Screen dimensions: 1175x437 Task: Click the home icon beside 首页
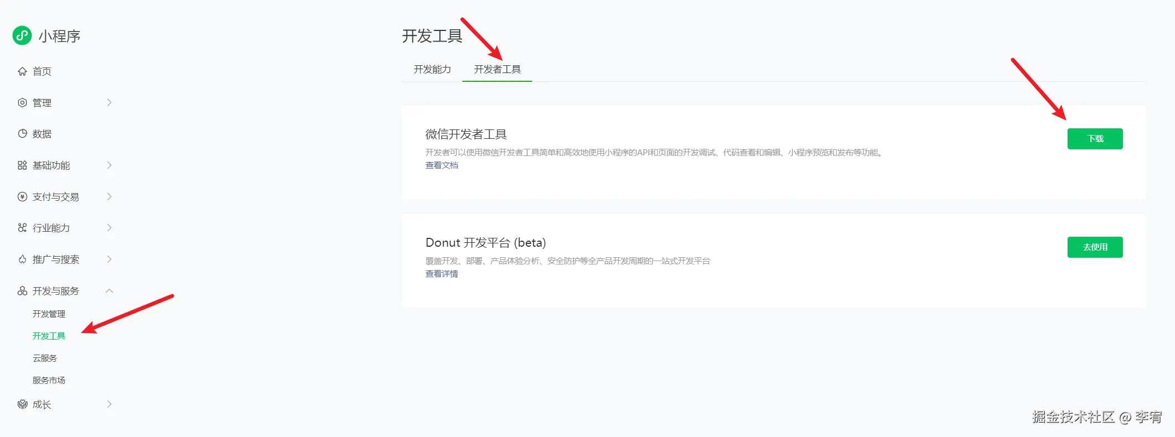coord(22,71)
